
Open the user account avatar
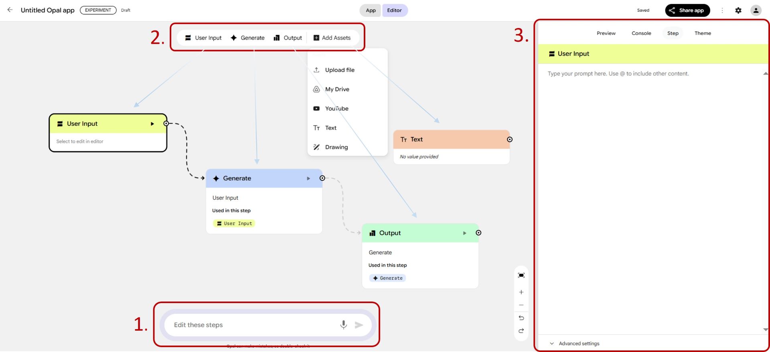pyautogui.click(x=756, y=10)
